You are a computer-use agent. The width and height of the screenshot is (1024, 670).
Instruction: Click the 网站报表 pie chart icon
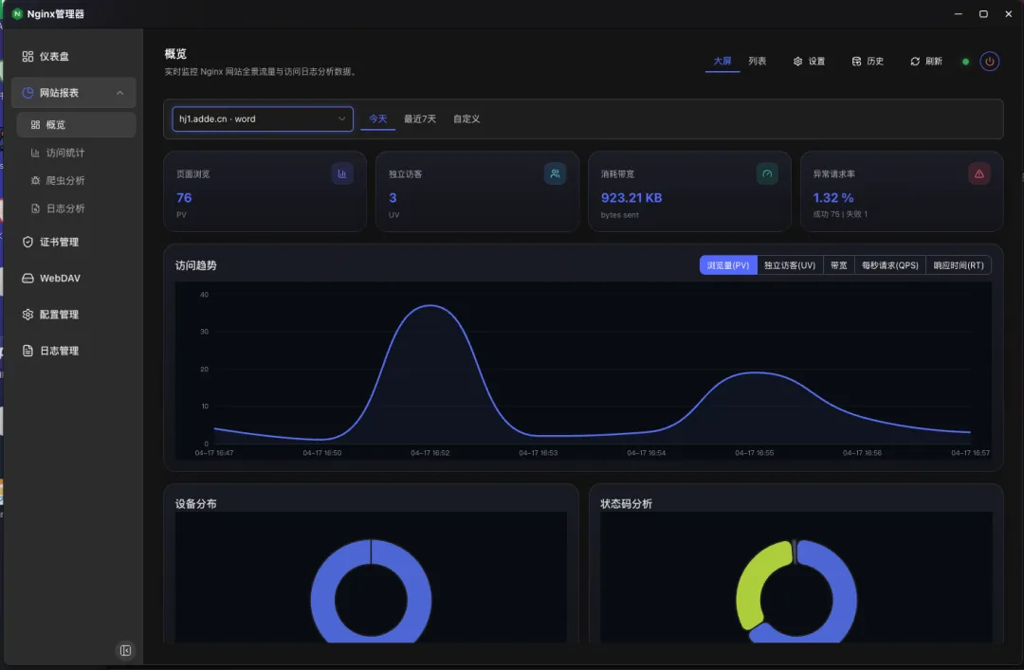pyautogui.click(x=27, y=93)
